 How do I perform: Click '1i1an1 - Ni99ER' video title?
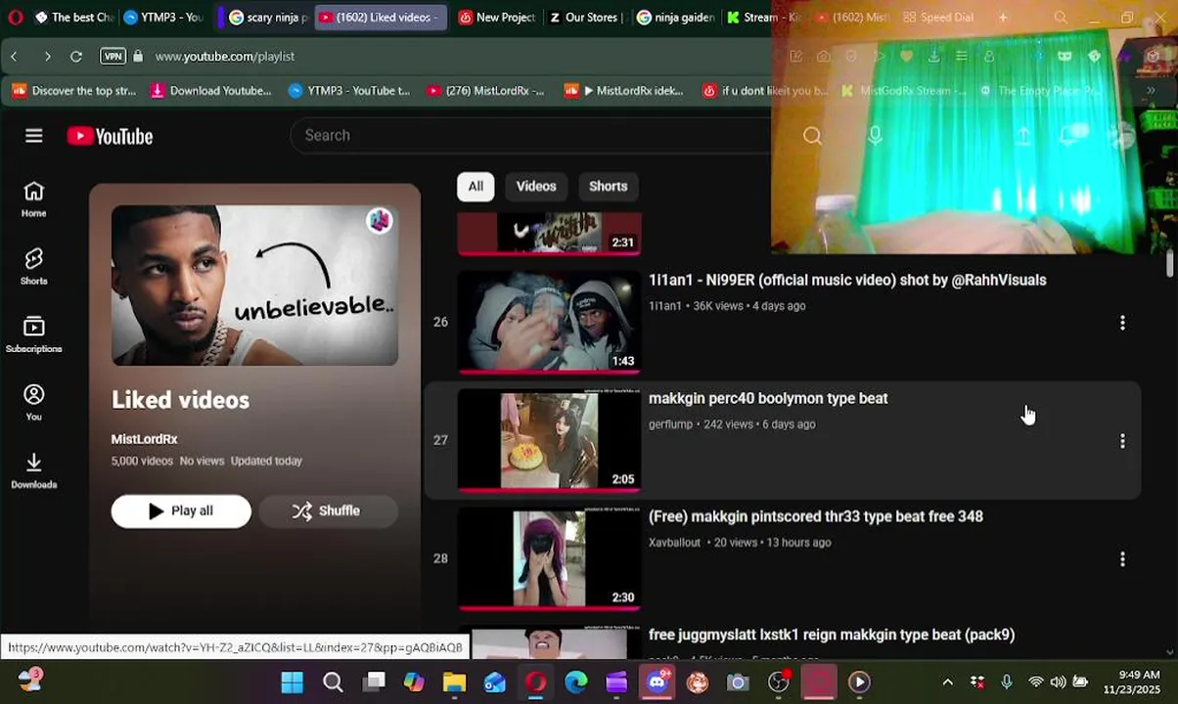(847, 280)
